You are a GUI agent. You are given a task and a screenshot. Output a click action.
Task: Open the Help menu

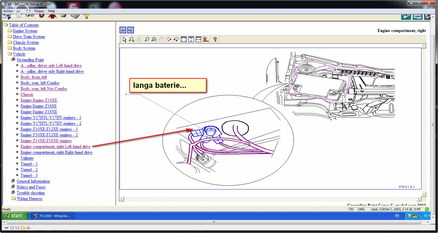pyautogui.click(x=51, y=11)
